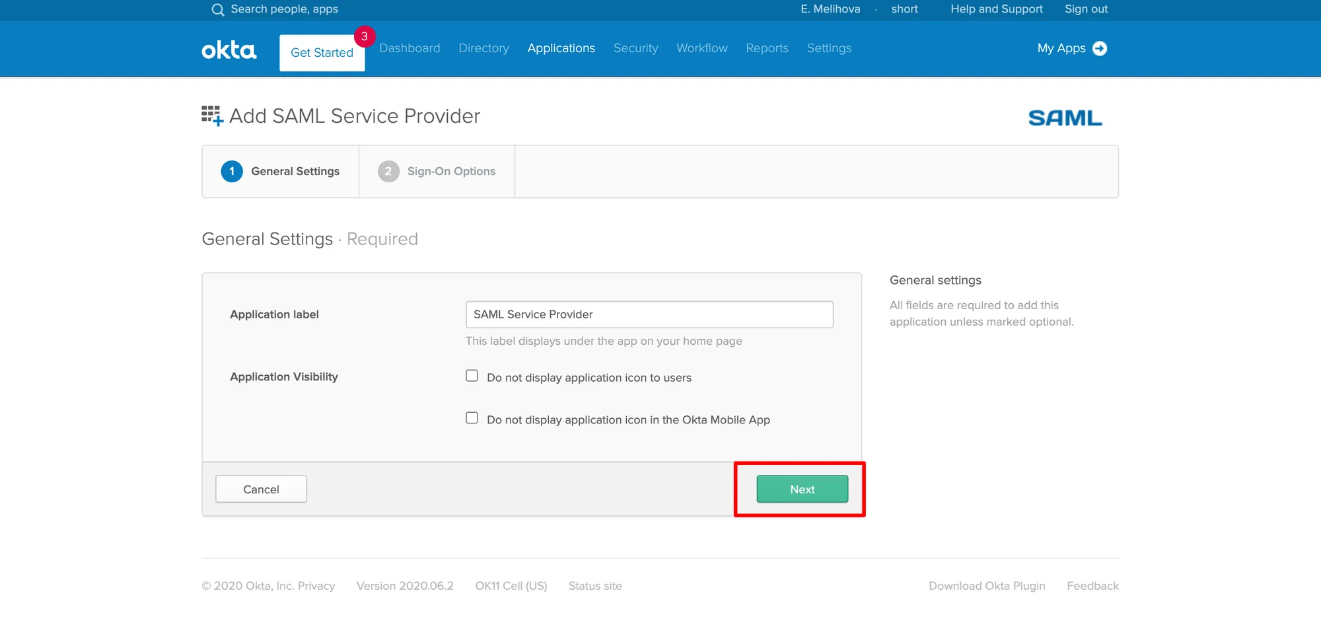Click the short org link
Screen dimensions: 1321x642
pyautogui.click(x=904, y=9)
